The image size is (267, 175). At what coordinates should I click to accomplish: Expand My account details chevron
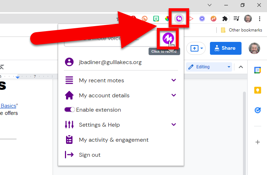click(x=174, y=95)
